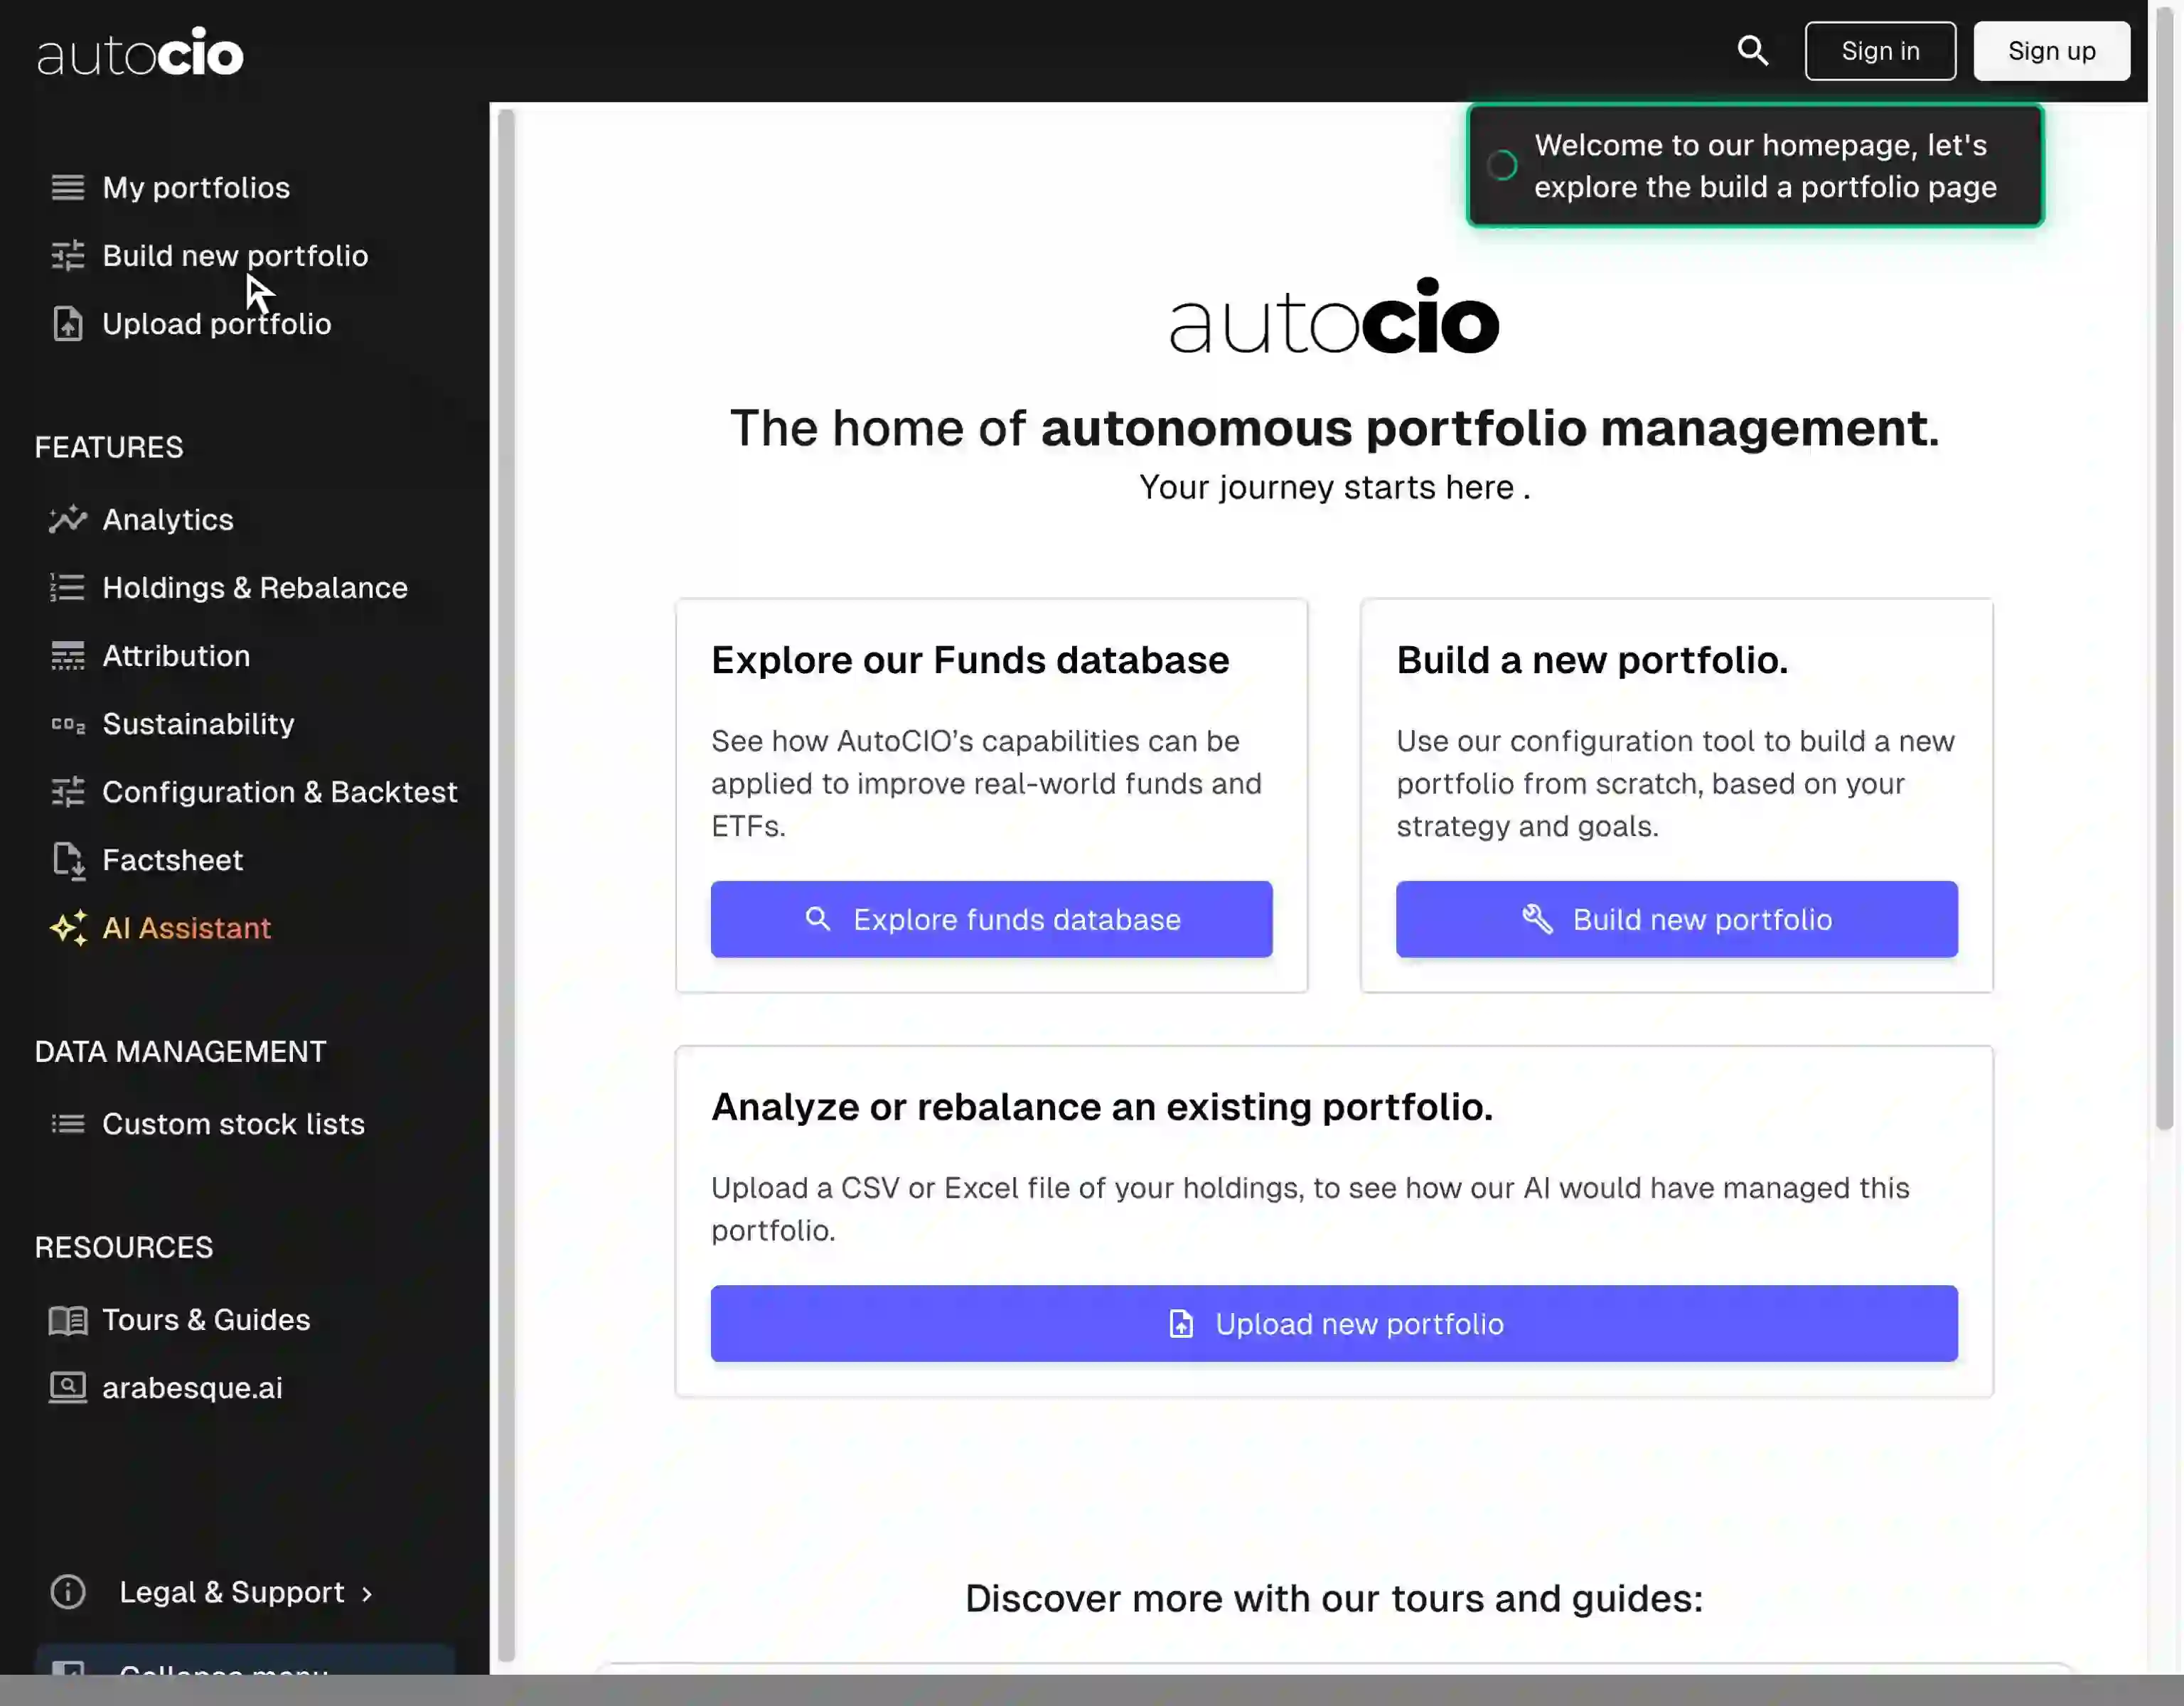Open Holdings & Rebalance in sidebar
Screen dimensions: 2184x1706
pyautogui.click(x=254, y=588)
